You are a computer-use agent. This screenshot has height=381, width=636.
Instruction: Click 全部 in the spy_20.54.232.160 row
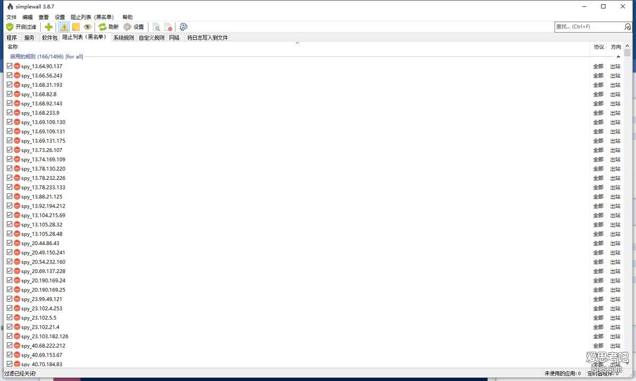tap(598, 262)
